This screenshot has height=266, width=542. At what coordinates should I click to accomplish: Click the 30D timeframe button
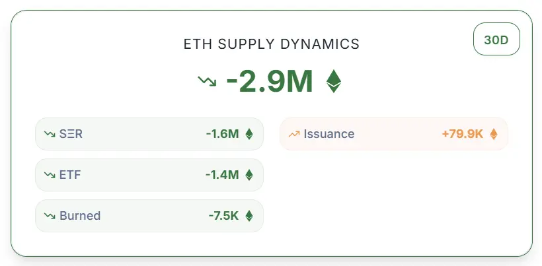coord(496,39)
